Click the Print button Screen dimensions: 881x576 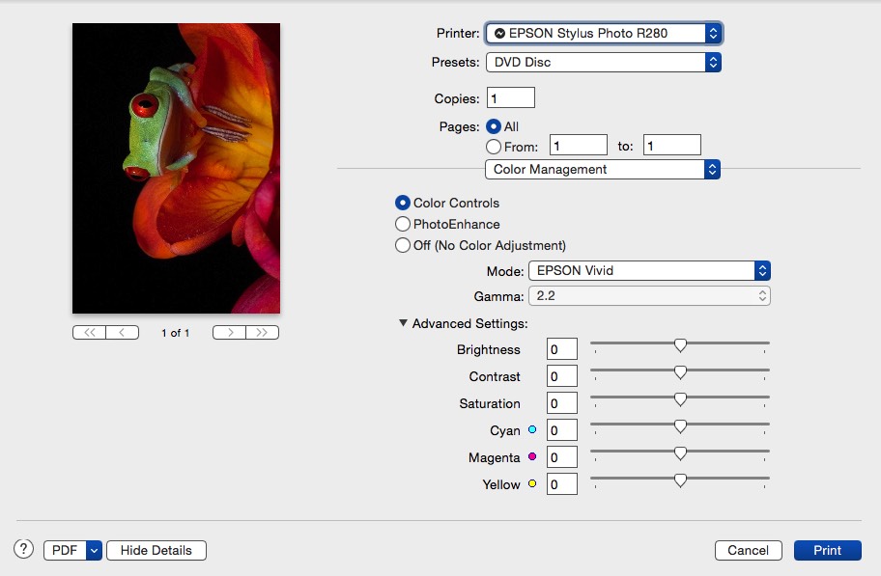(x=827, y=550)
